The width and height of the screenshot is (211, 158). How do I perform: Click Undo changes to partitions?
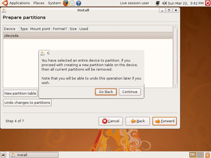click(27, 102)
